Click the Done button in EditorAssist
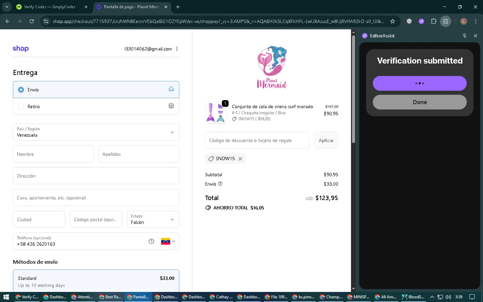483x302 pixels. click(420, 102)
